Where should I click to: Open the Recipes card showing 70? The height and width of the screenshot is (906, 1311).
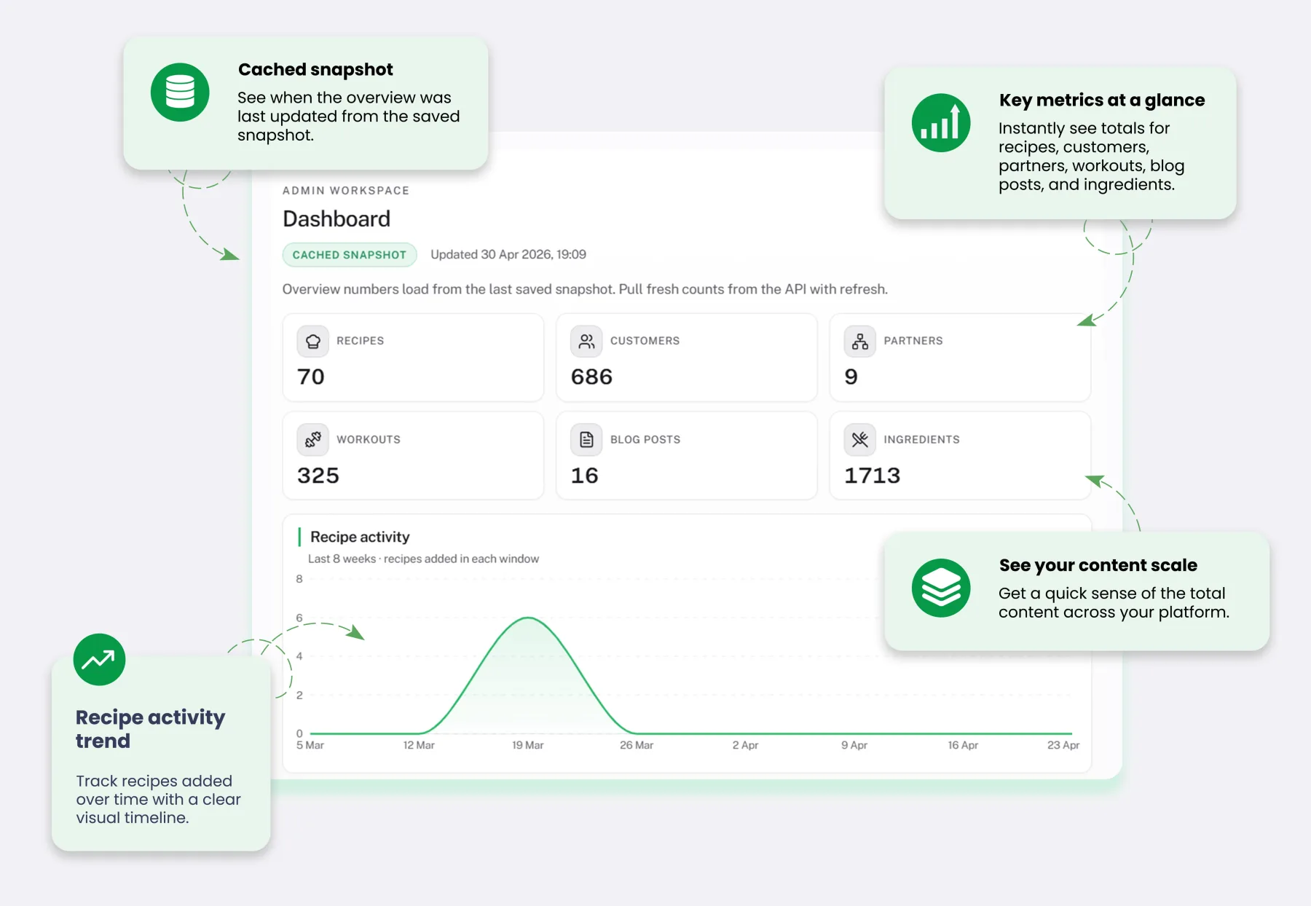[x=413, y=358]
